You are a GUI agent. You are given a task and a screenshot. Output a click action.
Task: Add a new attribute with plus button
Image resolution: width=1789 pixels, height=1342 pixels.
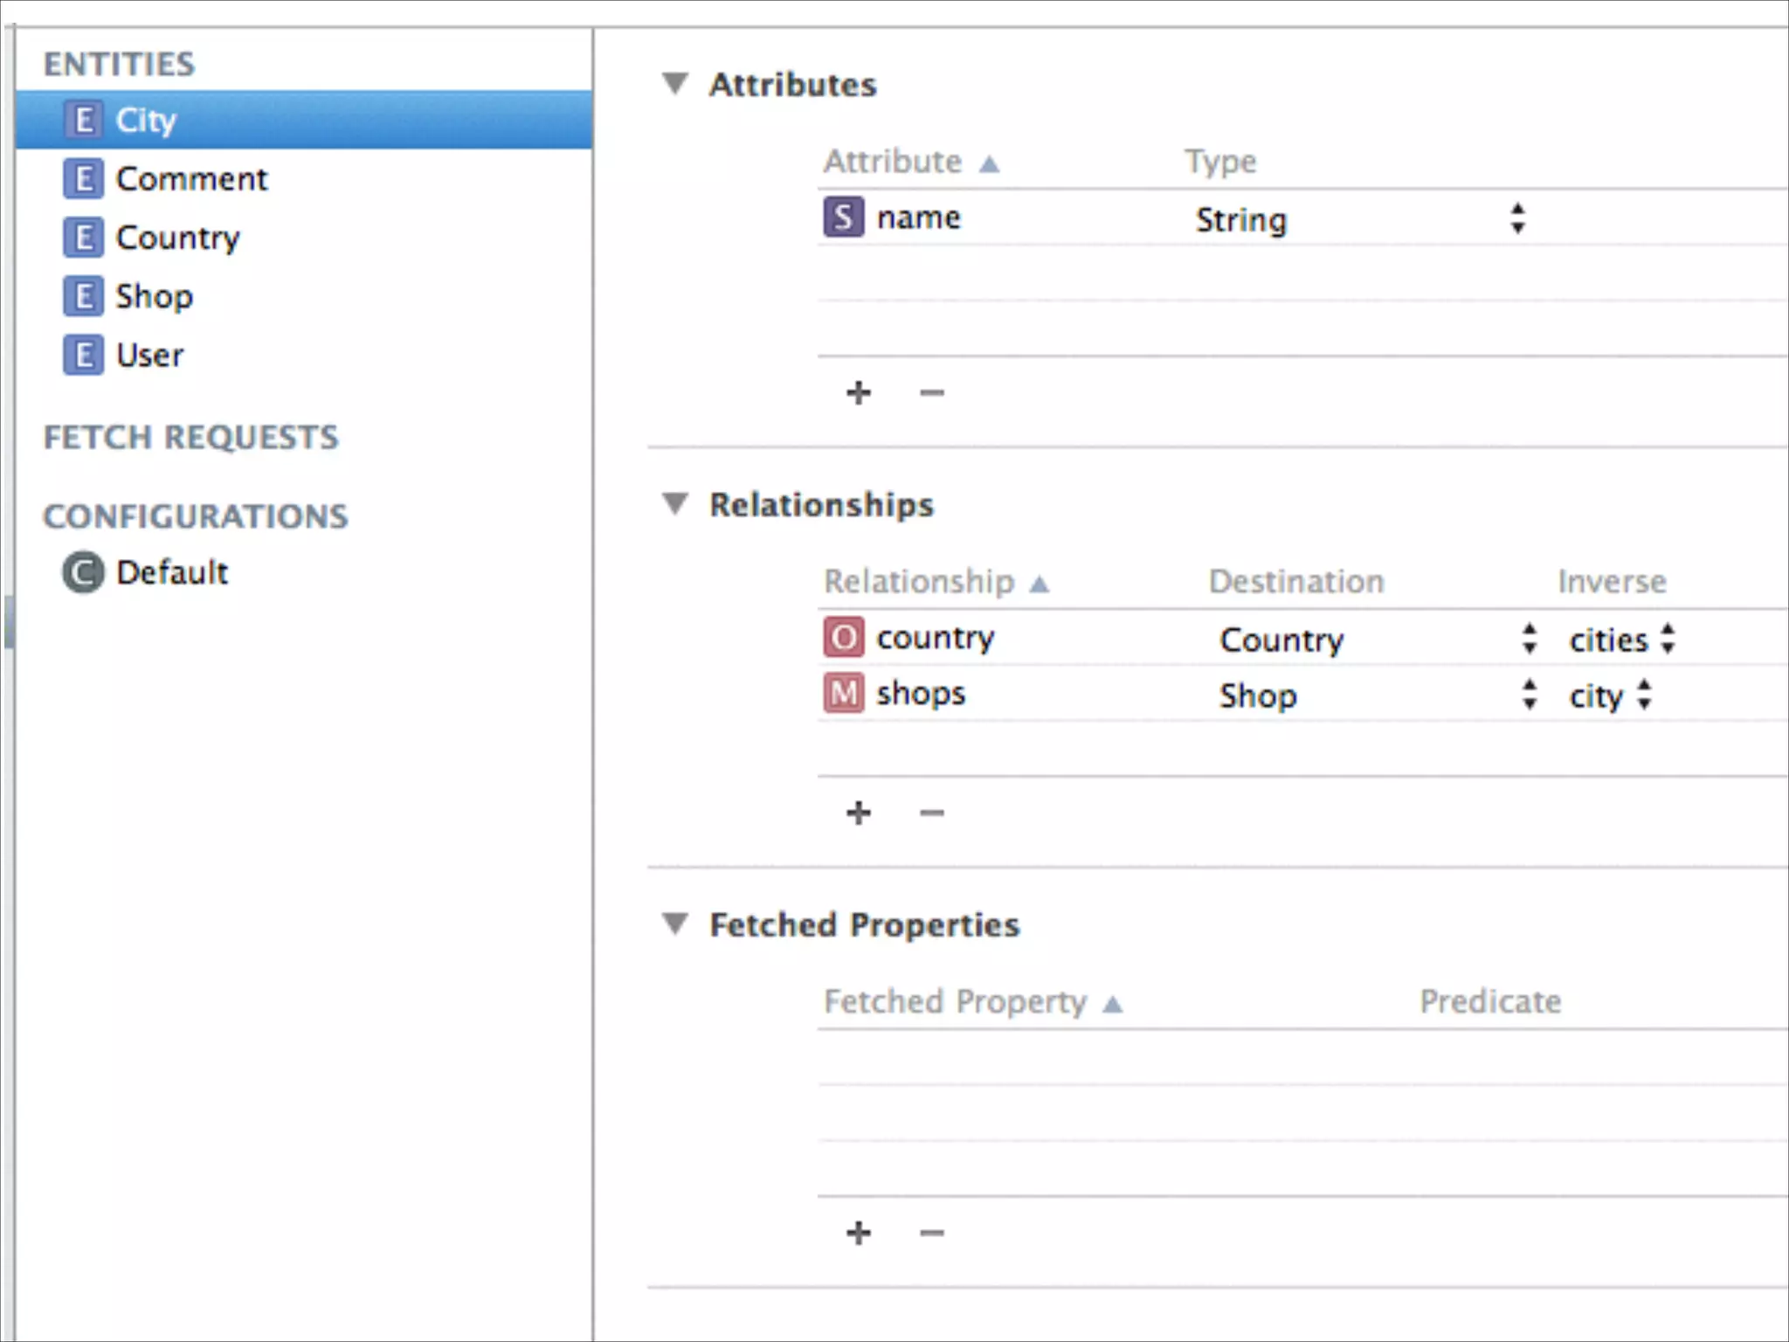coord(859,393)
